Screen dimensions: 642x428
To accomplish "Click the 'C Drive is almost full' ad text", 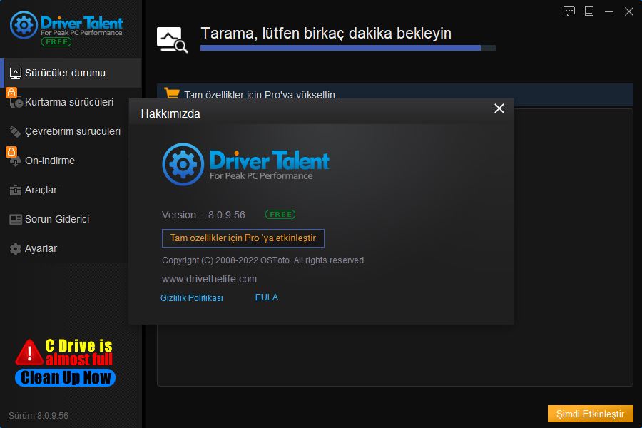I will [x=79, y=352].
